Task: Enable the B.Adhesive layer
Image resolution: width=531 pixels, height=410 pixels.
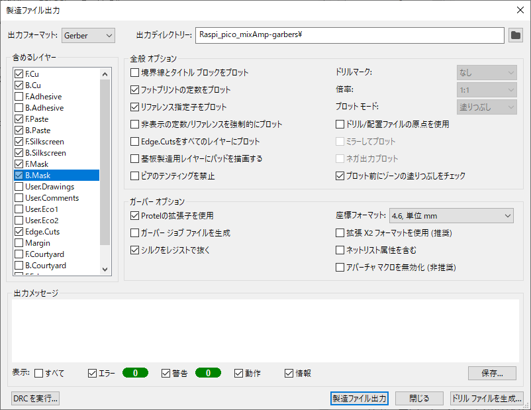Action: click(x=19, y=108)
